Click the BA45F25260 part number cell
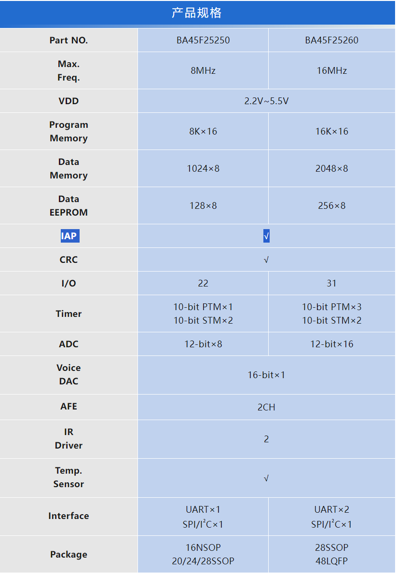The image size is (397, 573). point(331,41)
